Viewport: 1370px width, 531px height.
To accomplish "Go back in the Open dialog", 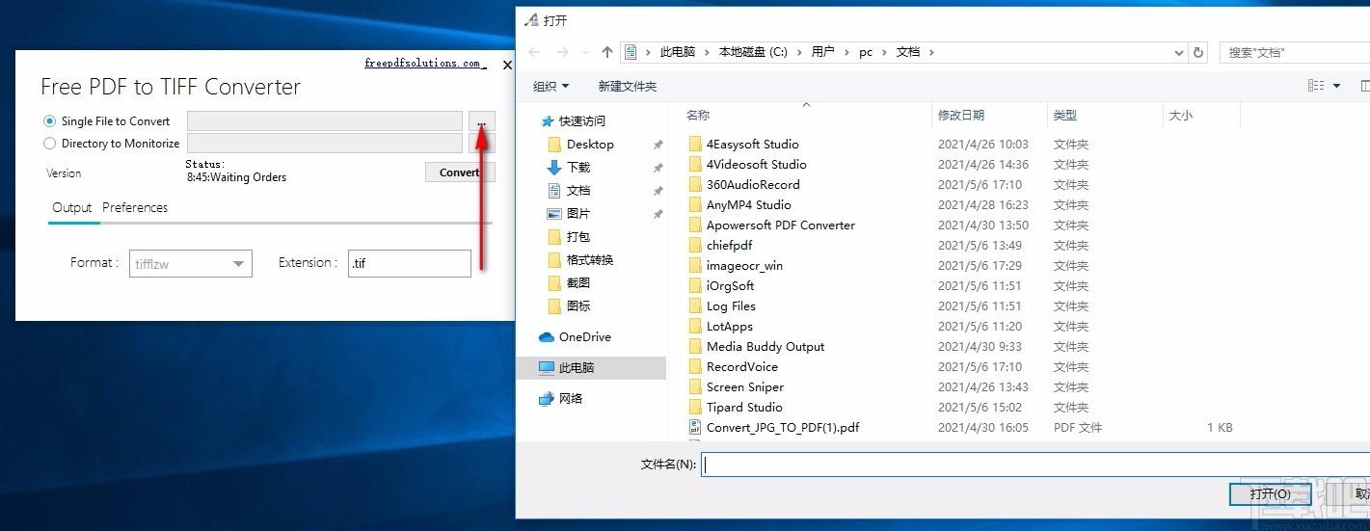I will click(535, 52).
